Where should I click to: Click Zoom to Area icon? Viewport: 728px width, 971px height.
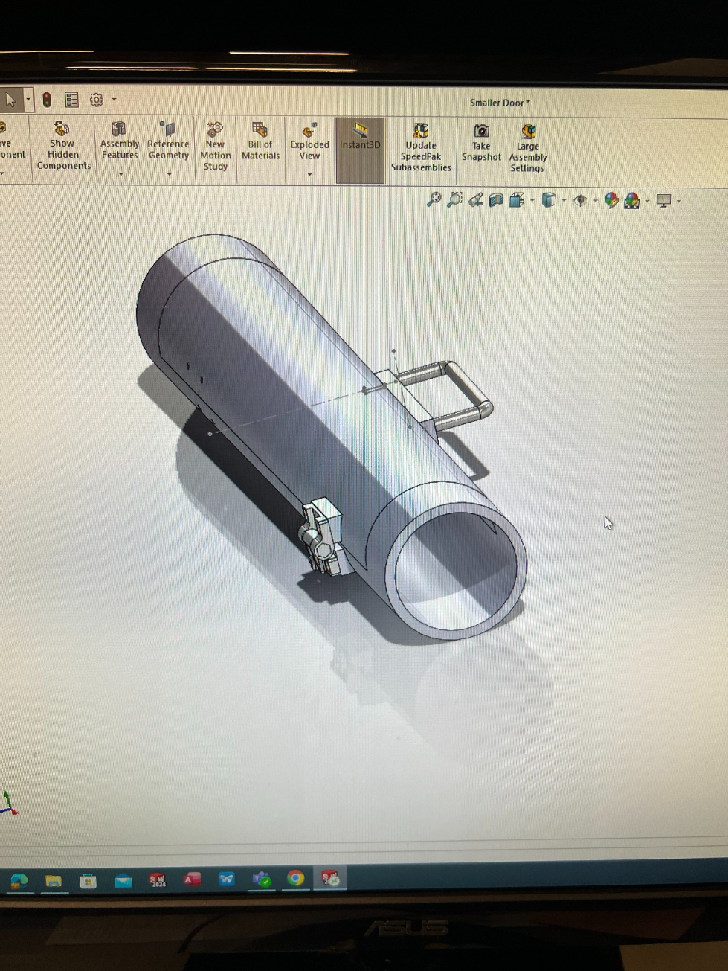pos(454,199)
